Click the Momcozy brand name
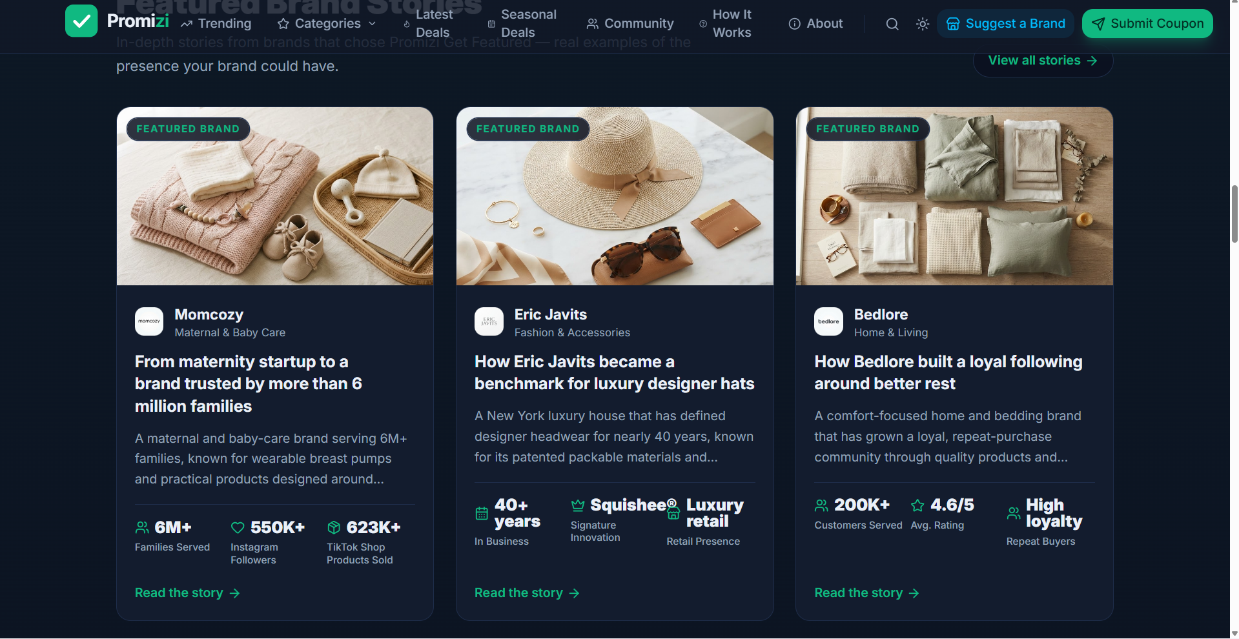The width and height of the screenshot is (1239, 639). coord(209,314)
